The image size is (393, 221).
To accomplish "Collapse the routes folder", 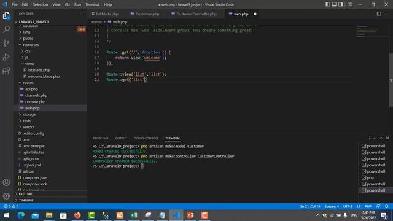I will point(28,83).
